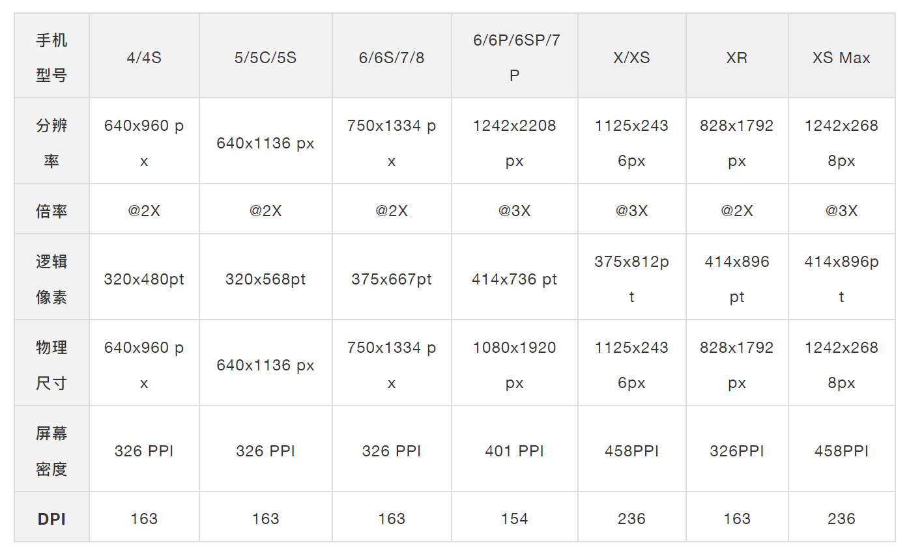Select the 4/4S column header
The height and width of the screenshot is (554, 909).
(144, 58)
